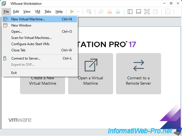Click the take snapshot clock icon
This screenshot has height=136, width=182.
(101, 12)
